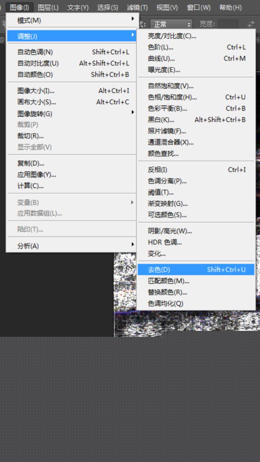Expand the 图像旋转(G) submenu
This screenshot has height=462, width=260.
point(72,113)
